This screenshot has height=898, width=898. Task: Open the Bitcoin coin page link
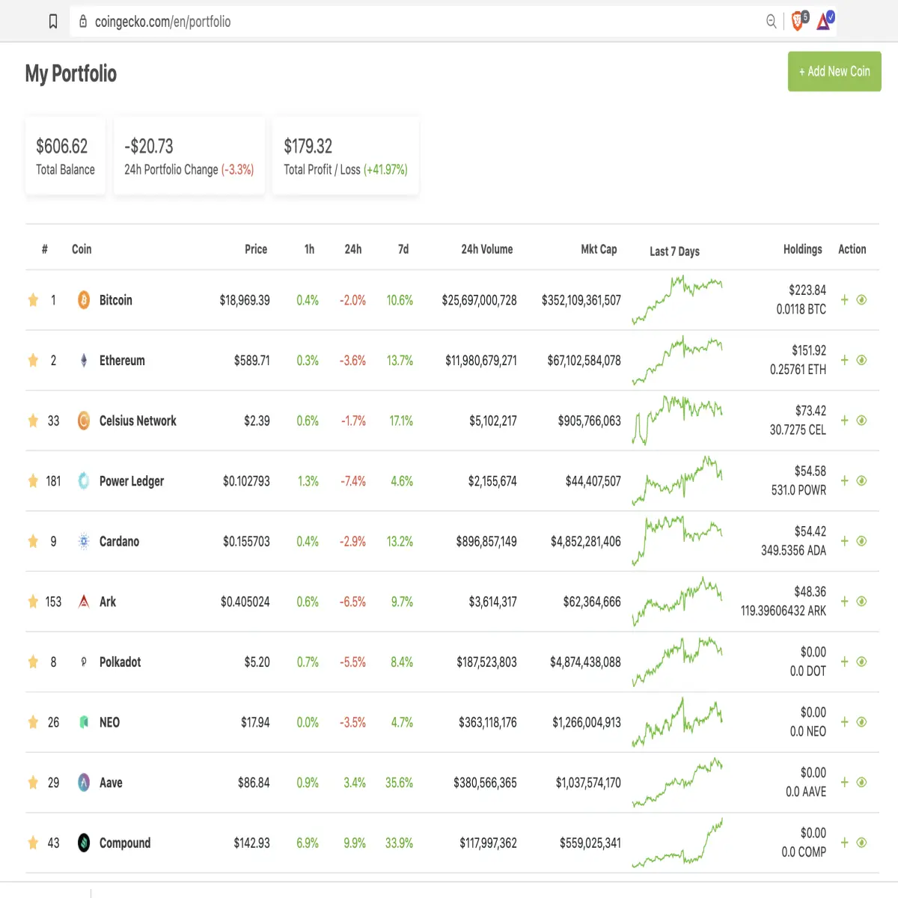[116, 300]
